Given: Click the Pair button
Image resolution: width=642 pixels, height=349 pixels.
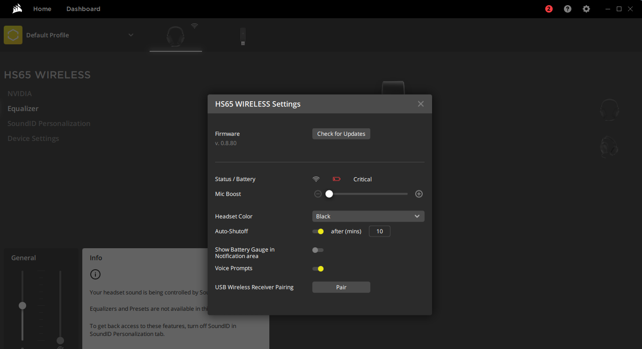Looking at the screenshot, I should (x=341, y=287).
